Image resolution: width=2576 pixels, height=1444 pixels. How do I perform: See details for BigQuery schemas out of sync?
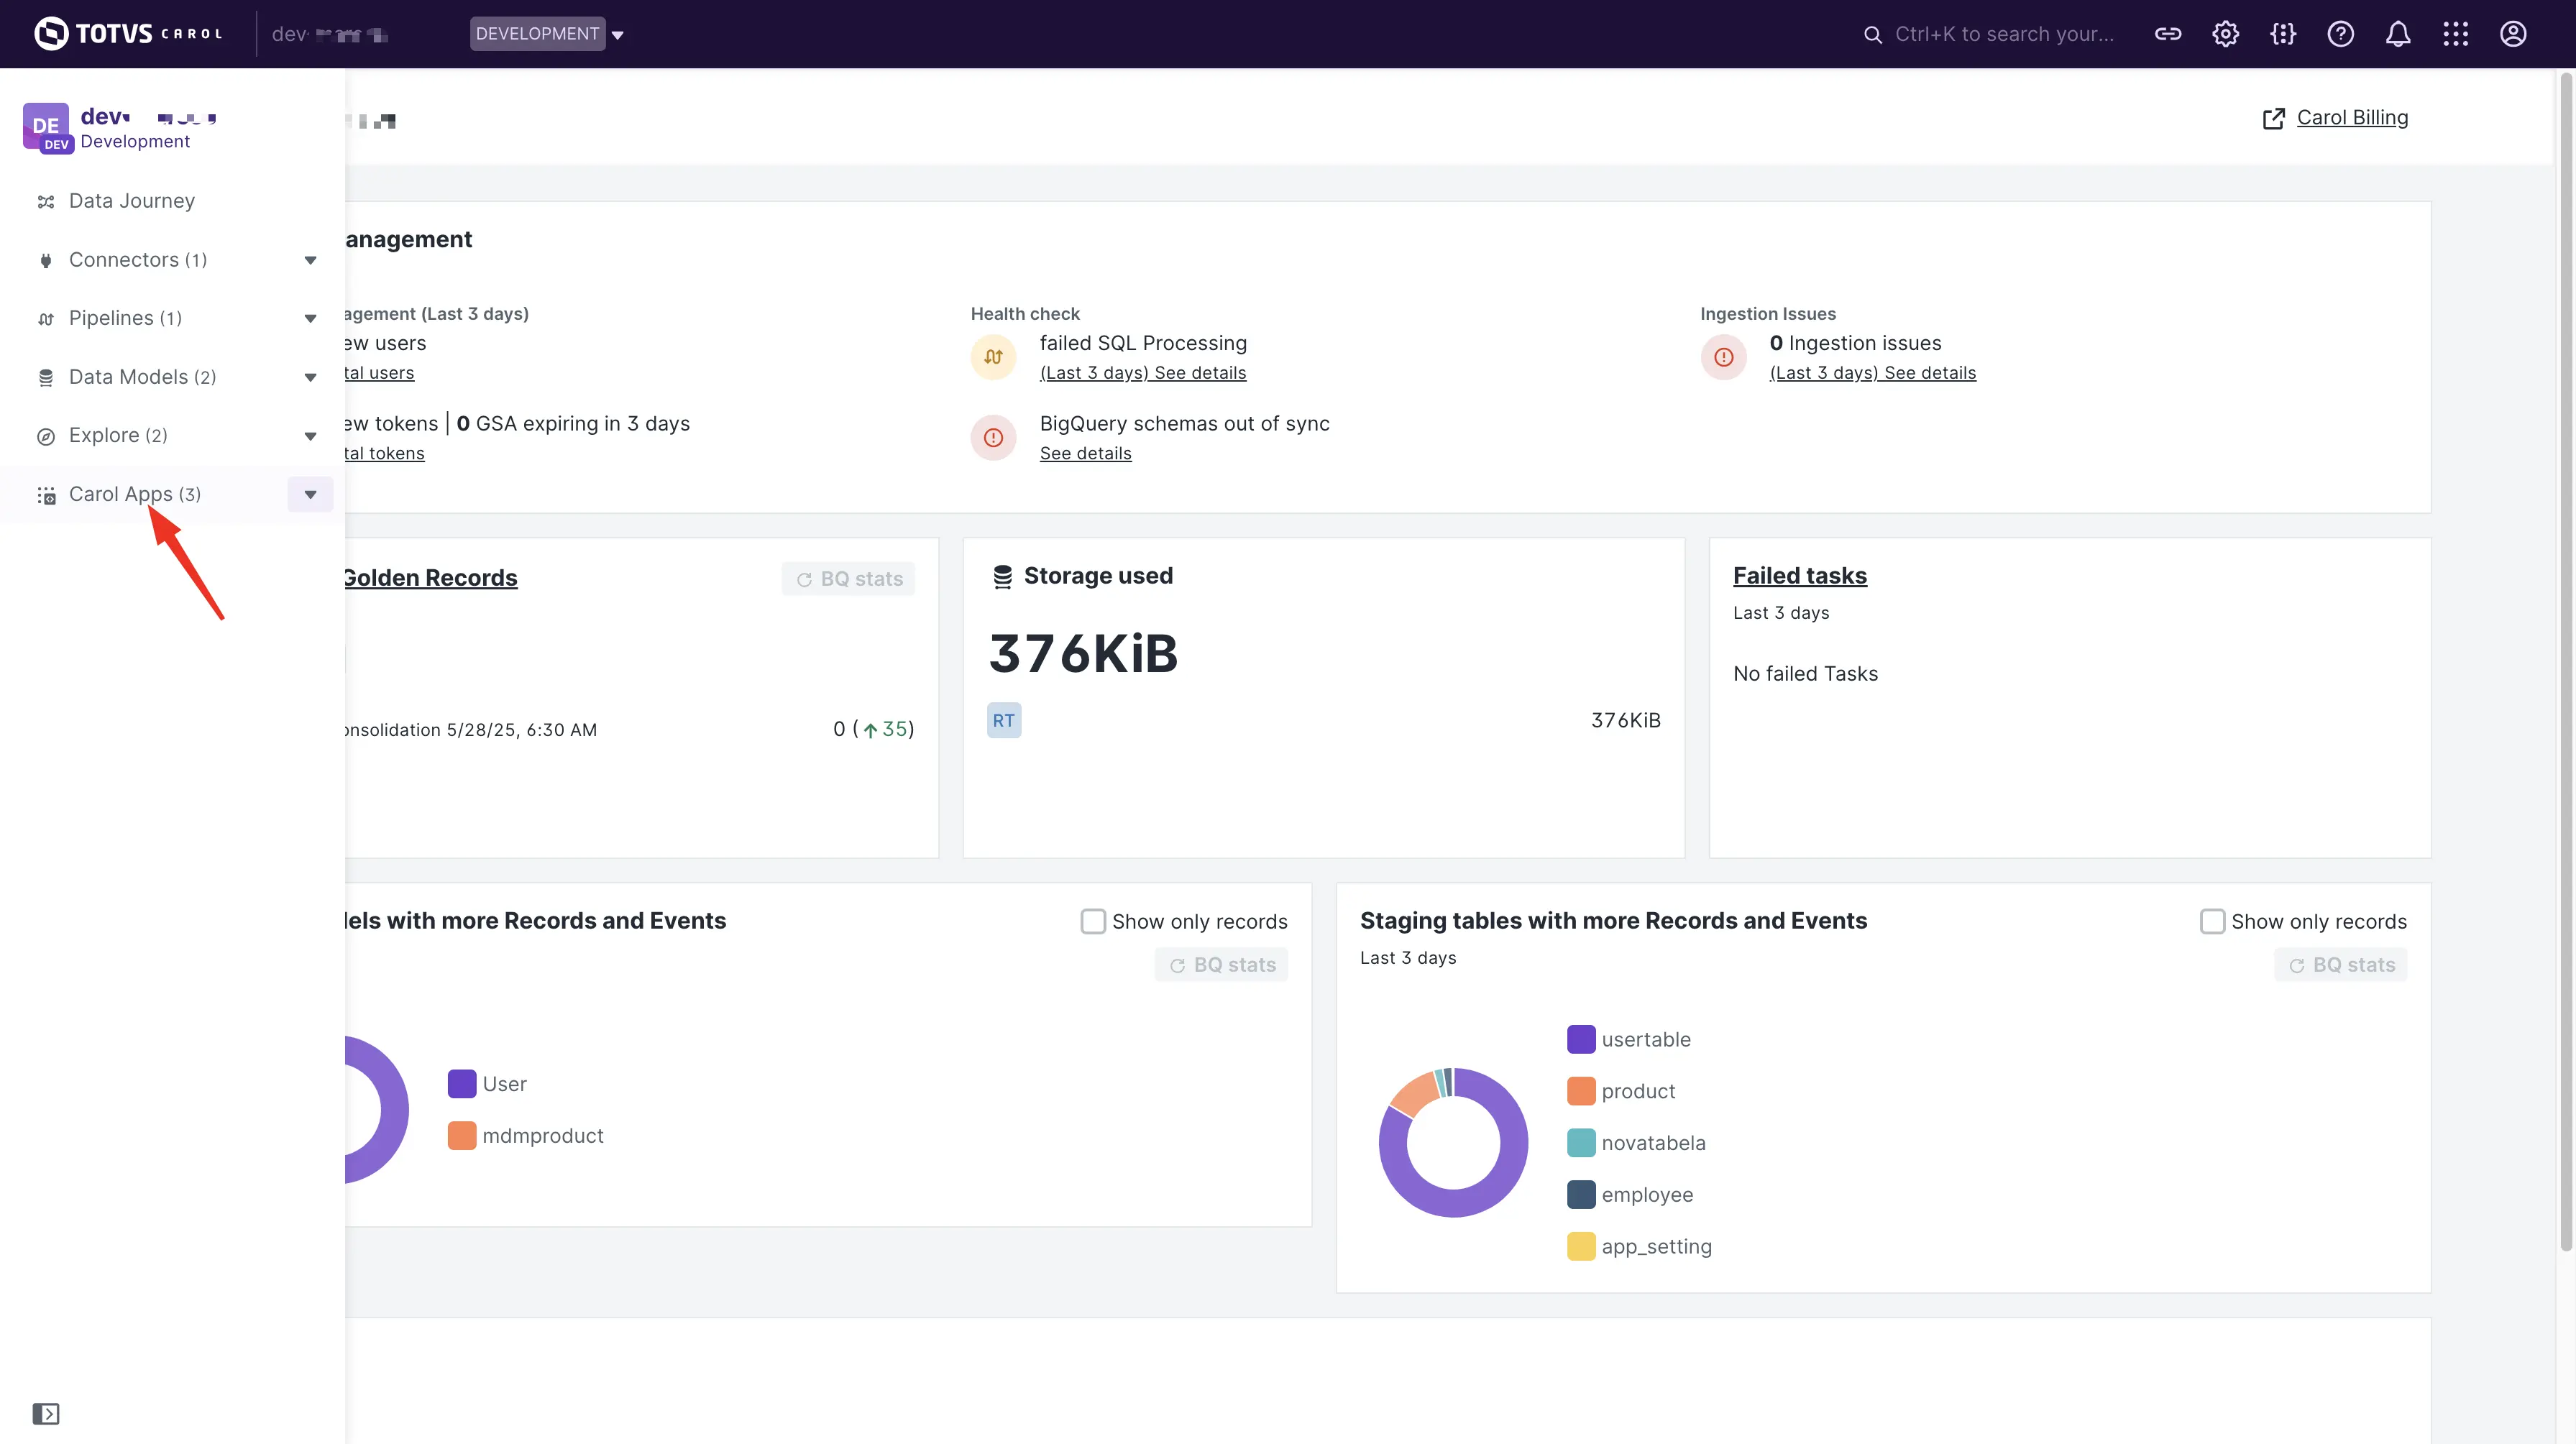click(1085, 453)
